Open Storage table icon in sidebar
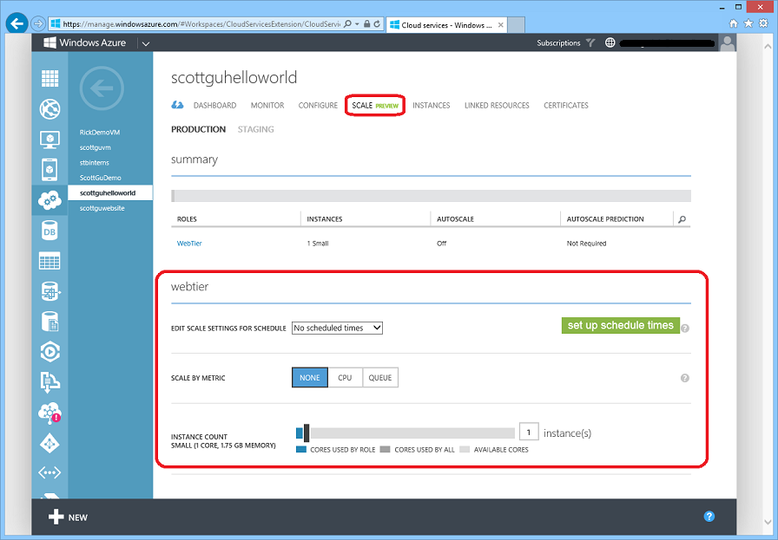Screen dimensions: 778x540 [49, 261]
